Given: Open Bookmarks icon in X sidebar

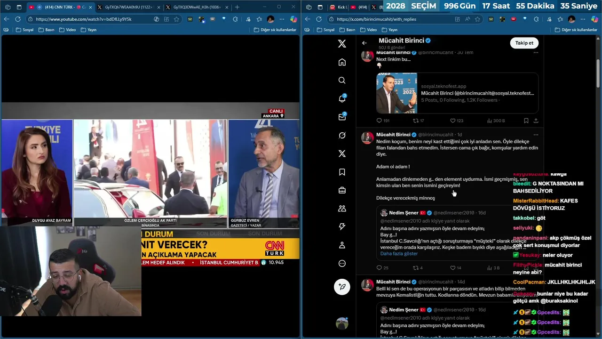Looking at the screenshot, I should click(x=342, y=172).
